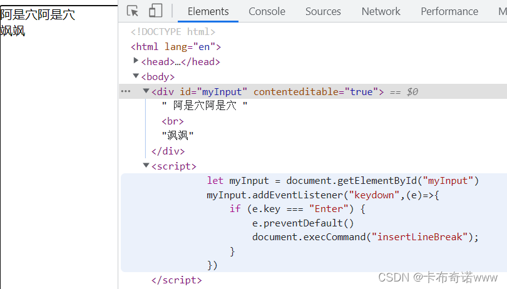Viewport: 507px width, 289px height.
Task: Select the closing /div tag line
Action: pyautogui.click(x=168, y=151)
